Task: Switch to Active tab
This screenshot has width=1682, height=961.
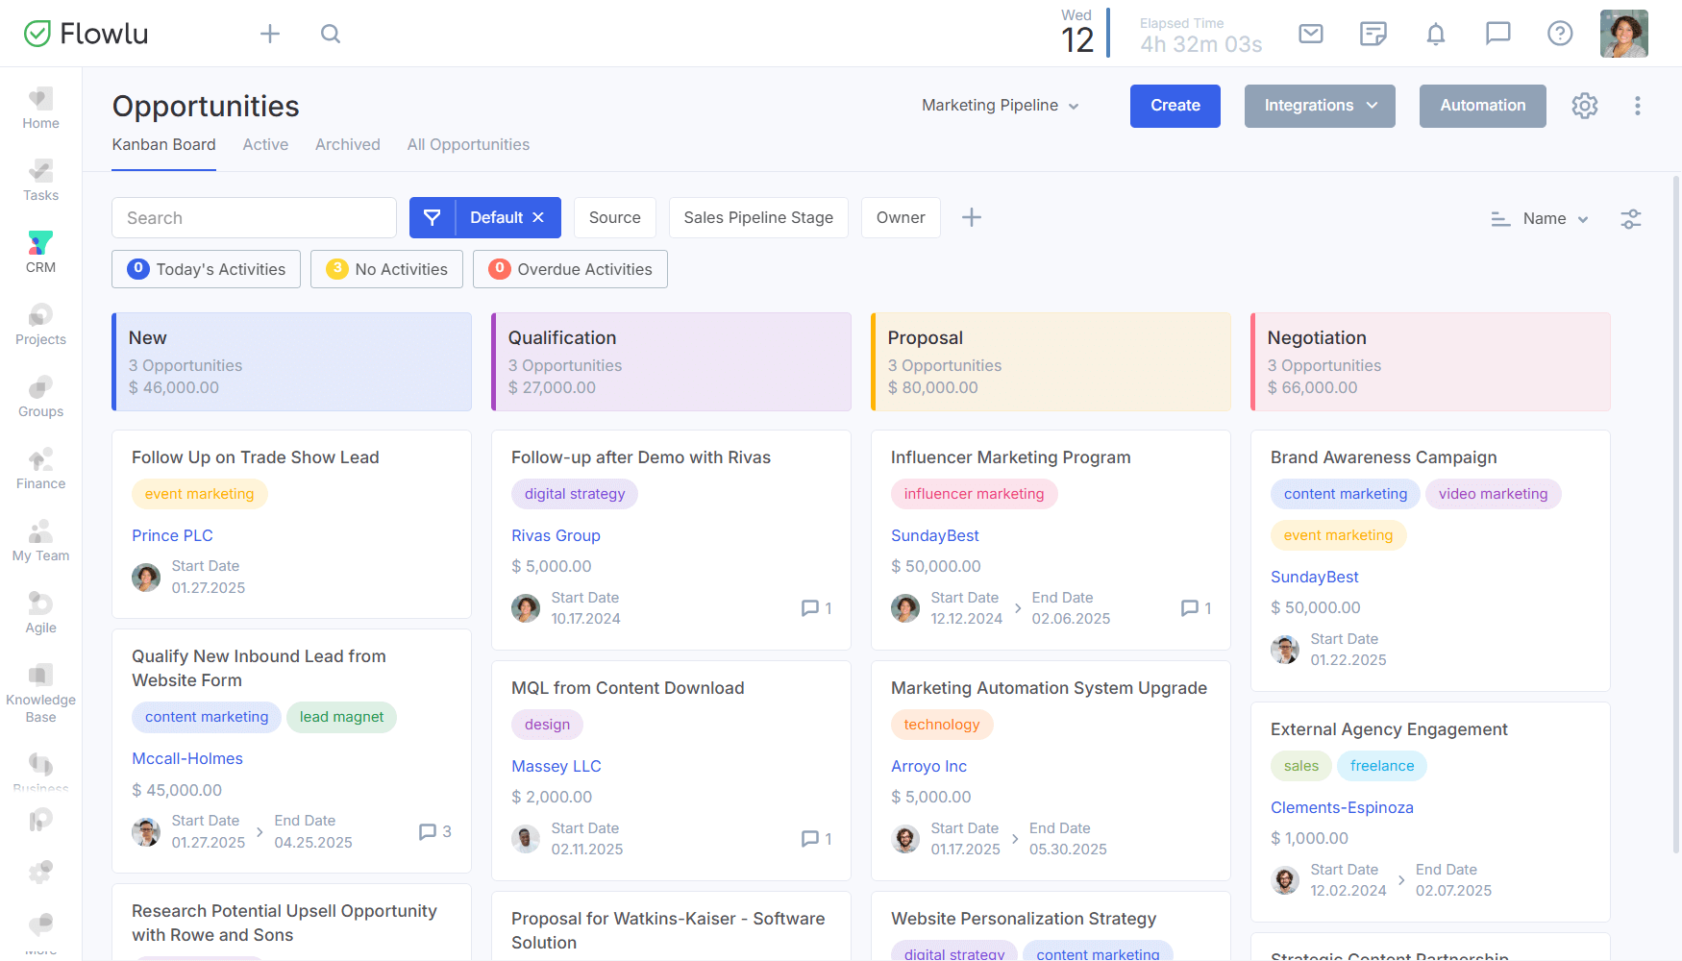Action: click(x=265, y=145)
